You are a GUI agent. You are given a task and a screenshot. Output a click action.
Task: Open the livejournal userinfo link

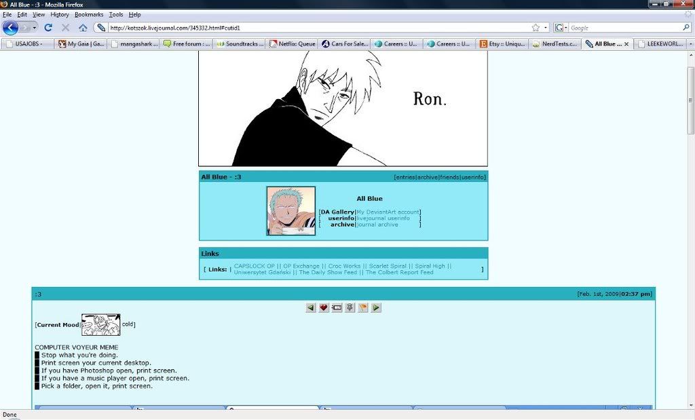pos(383,218)
